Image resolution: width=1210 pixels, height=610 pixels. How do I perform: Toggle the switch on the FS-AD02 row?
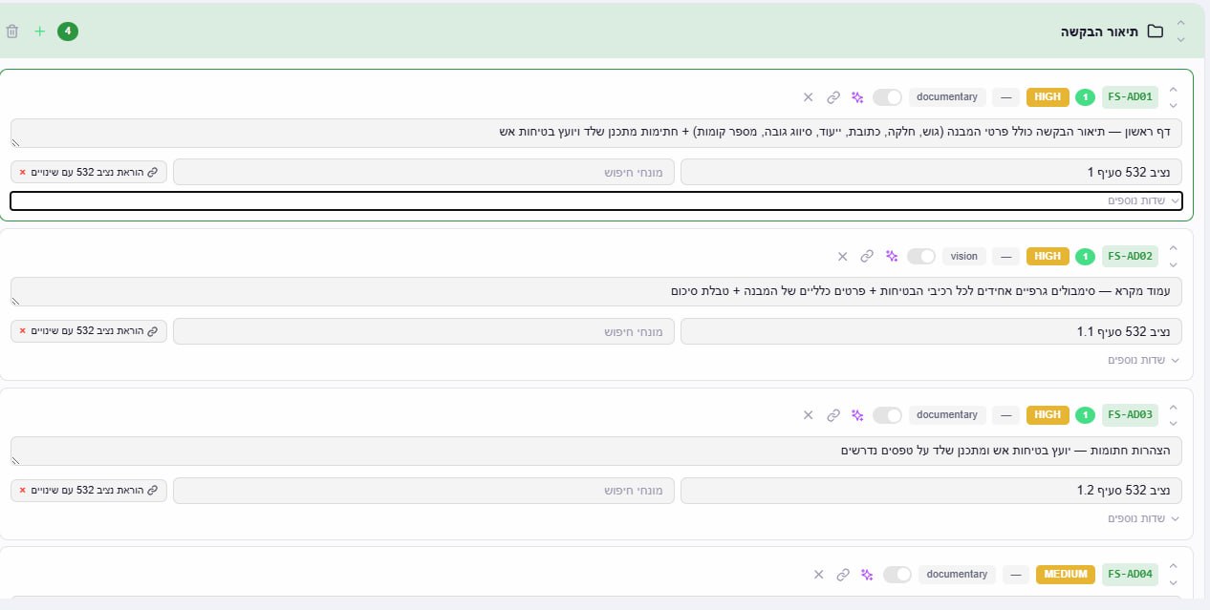[921, 256]
